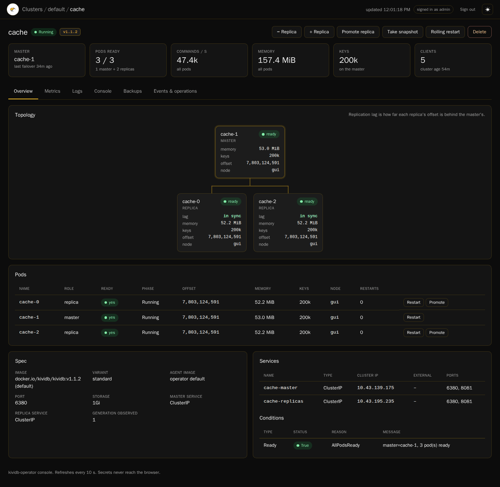
Task: Start a Rolling restart
Action: point(445,32)
